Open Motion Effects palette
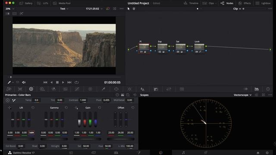The image size is (276, 155). (x=65, y=89)
